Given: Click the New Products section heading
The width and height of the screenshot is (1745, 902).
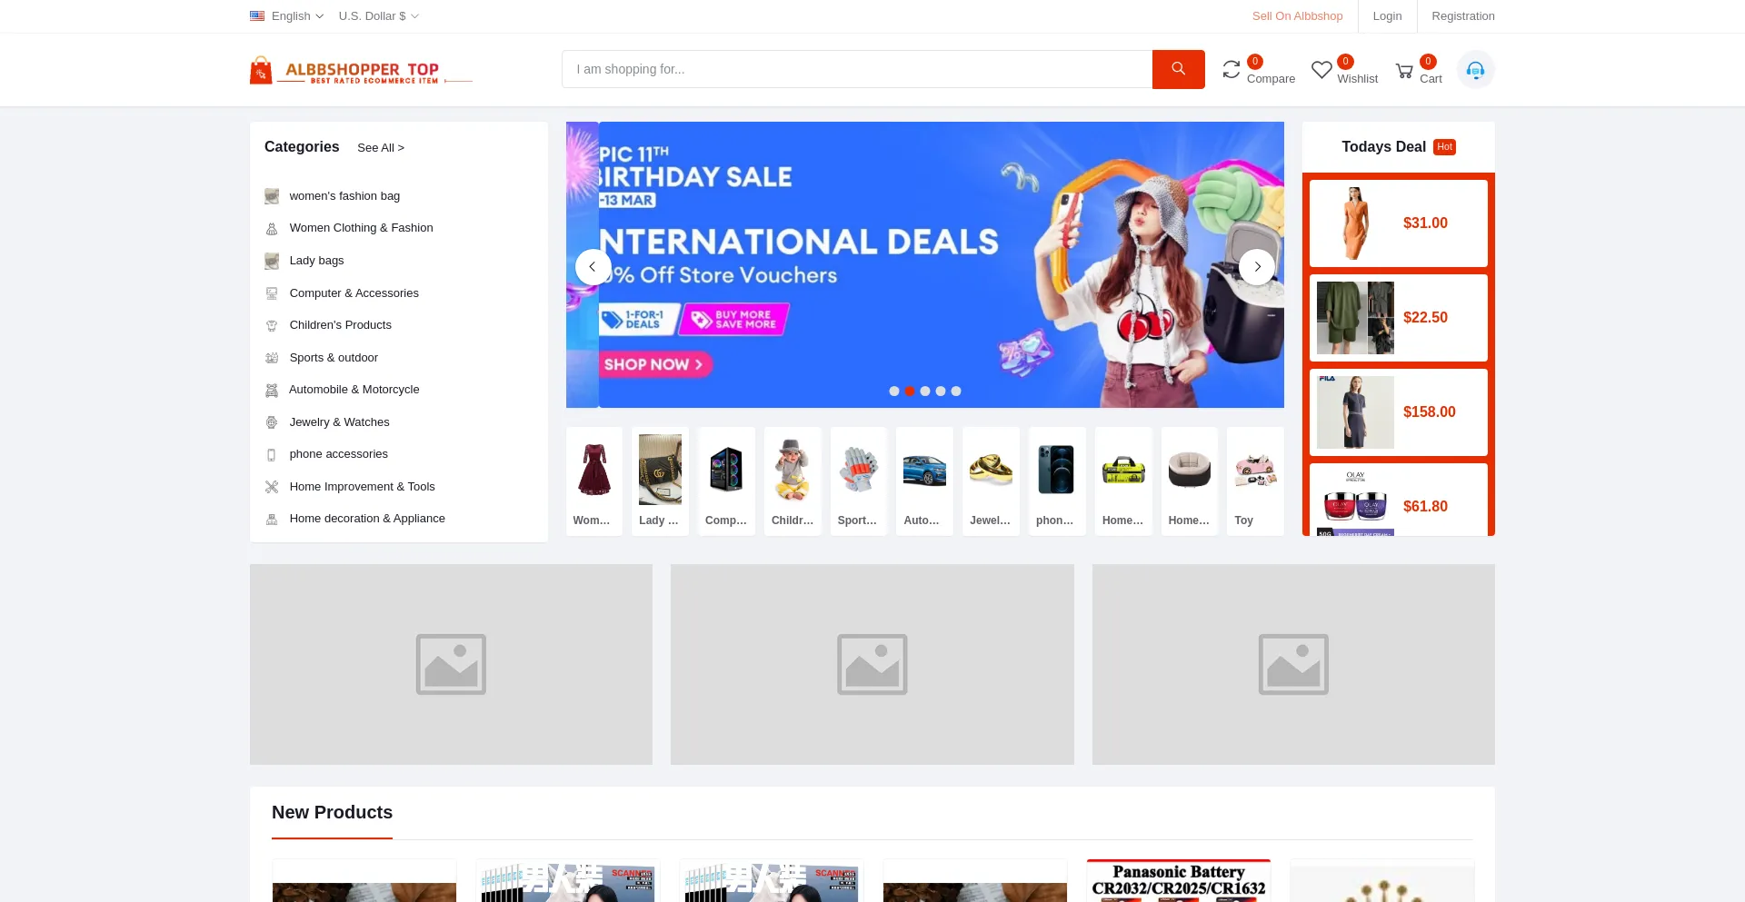Looking at the screenshot, I should click(332, 813).
